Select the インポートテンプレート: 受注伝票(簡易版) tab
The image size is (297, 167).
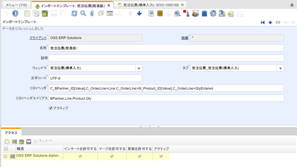73,6
